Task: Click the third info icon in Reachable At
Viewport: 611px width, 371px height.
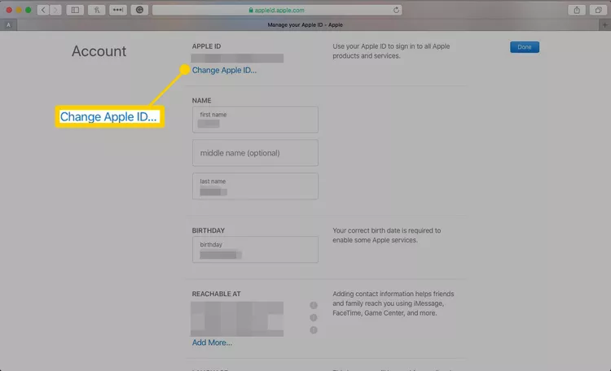Action: [314, 330]
